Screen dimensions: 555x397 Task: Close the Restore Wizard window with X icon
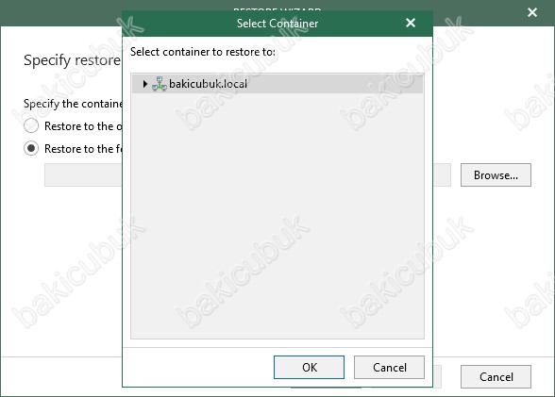tap(532, 12)
